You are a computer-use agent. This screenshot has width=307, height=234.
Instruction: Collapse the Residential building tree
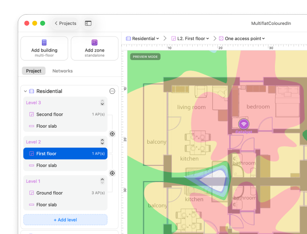25,91
